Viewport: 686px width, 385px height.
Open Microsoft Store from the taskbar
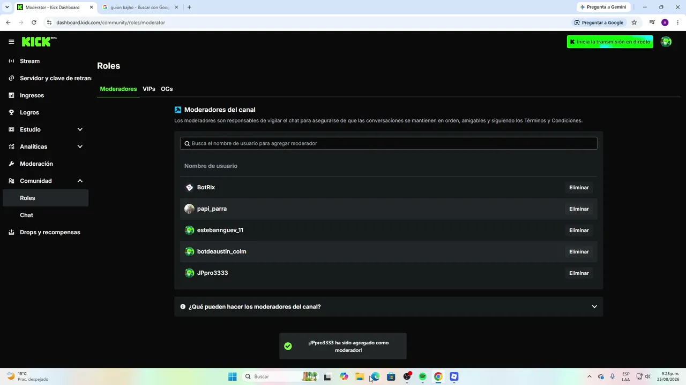(391, 376)
